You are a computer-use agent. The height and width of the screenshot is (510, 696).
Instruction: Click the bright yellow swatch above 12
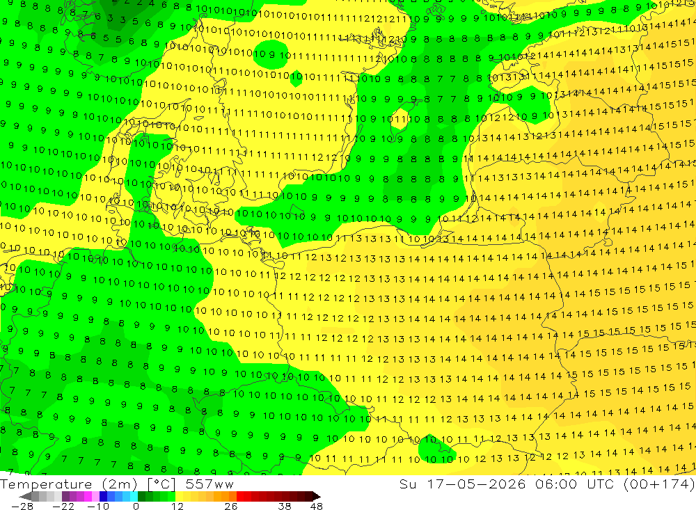[180, 496]
